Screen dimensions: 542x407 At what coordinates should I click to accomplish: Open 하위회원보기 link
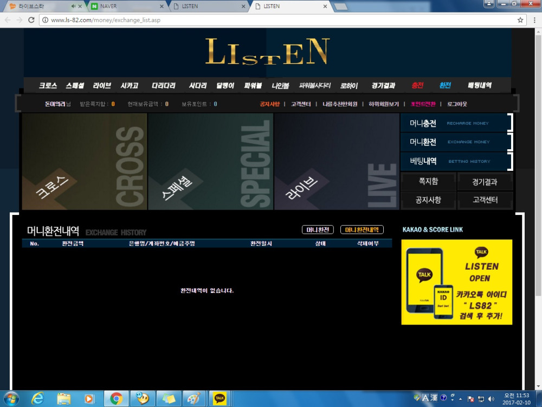(384, 104)
